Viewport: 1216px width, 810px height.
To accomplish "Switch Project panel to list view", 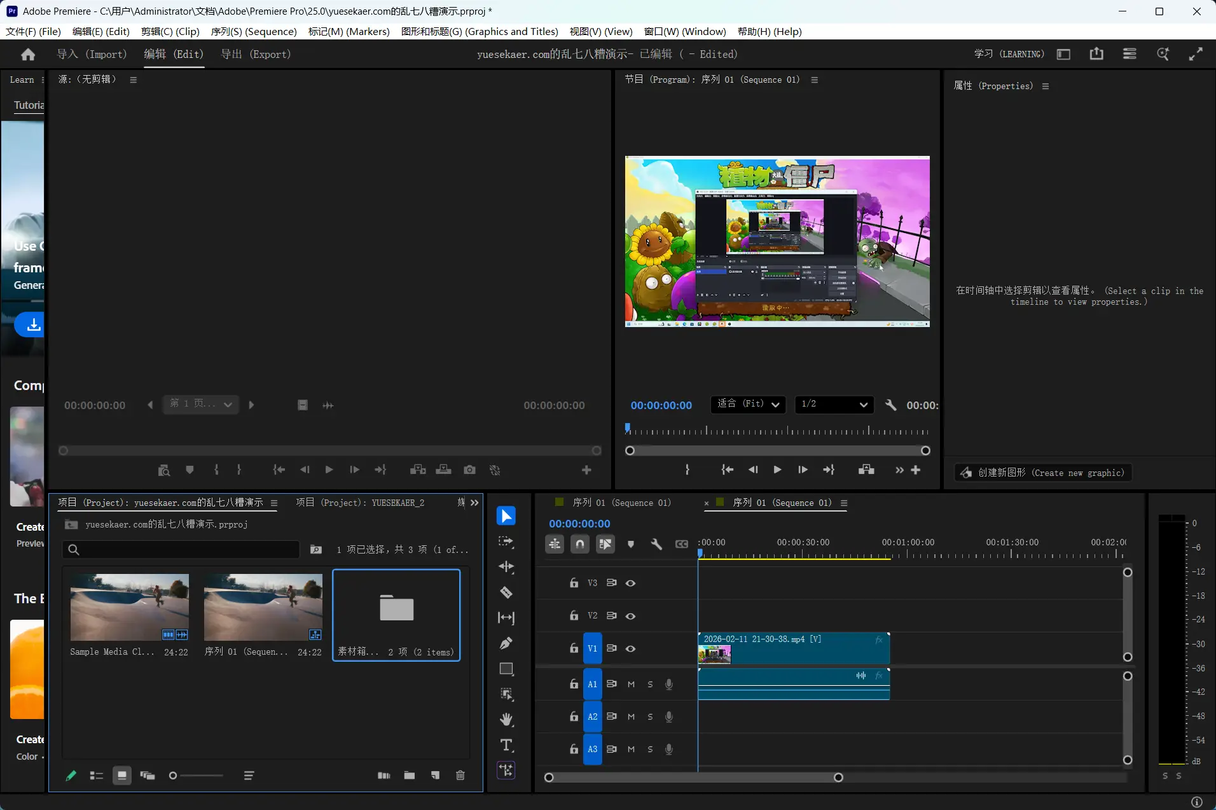I will pyautogui.click(x=97, y=775).
